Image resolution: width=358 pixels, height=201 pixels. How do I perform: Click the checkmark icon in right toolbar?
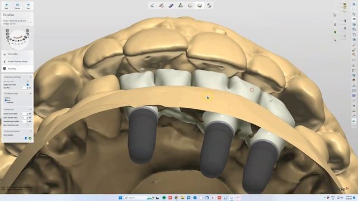click(x=354, y=106)
